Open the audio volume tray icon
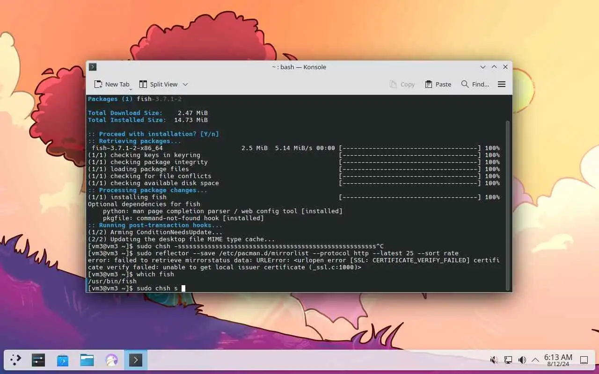Screen dimensions: 599x374 [522, 360]
